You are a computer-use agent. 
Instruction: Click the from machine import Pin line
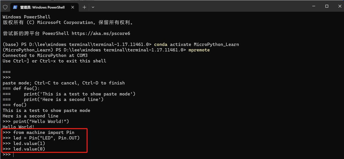click(x=38, y=132)
